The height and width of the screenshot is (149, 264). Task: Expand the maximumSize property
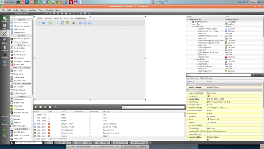click(188, 108)
